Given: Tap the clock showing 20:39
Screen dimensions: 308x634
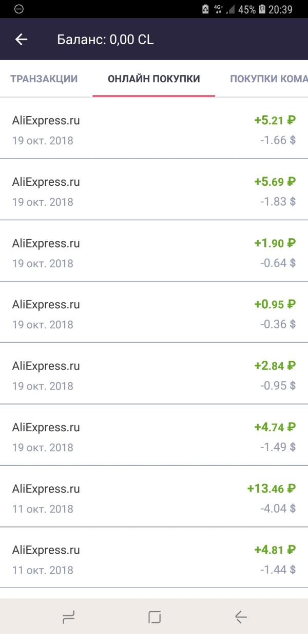Looking at the screenshot, I should coord(281,9).
